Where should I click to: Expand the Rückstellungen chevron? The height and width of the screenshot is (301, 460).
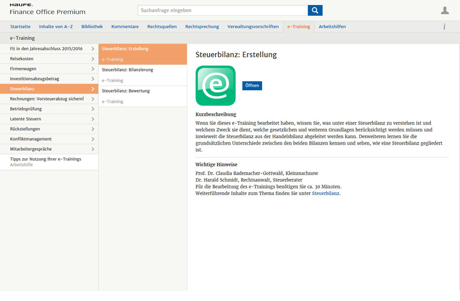tap(93, 129)
